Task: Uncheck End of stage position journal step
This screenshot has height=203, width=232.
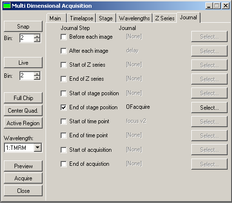Action: tap(63, 107)
